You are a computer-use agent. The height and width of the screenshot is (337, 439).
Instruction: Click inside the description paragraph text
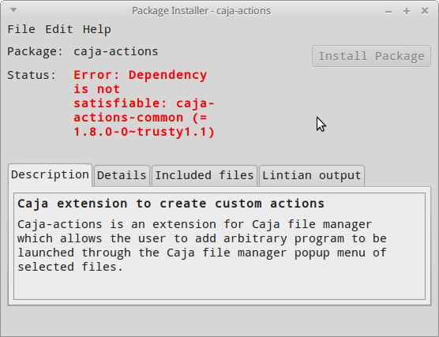click(x=202, y=245)
